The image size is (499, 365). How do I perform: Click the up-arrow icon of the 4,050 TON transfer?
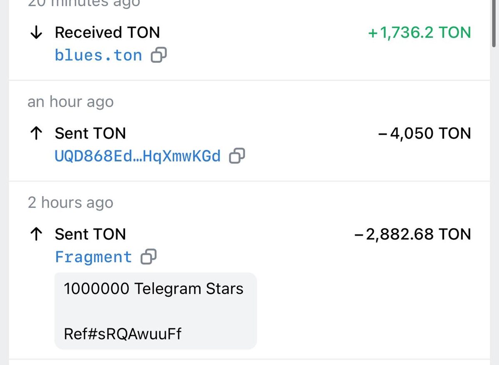[37, 133]
